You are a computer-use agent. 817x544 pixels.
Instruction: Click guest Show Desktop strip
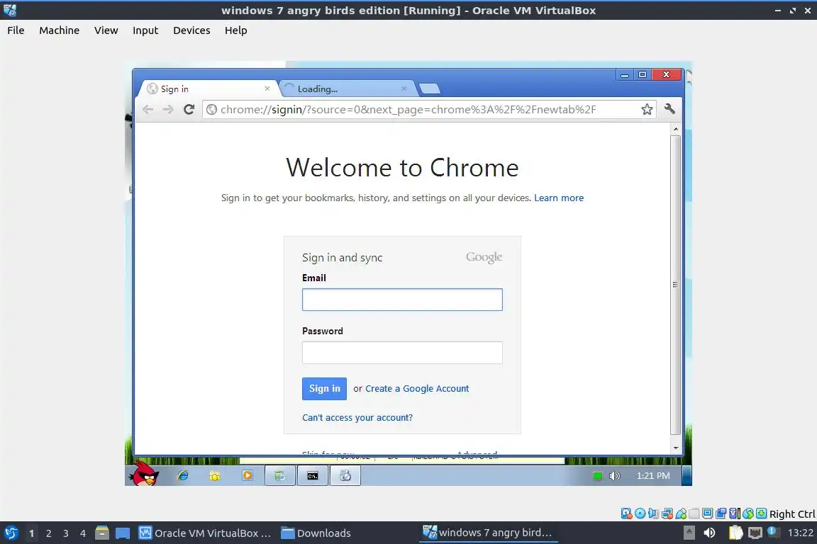(x=687, y=476)
